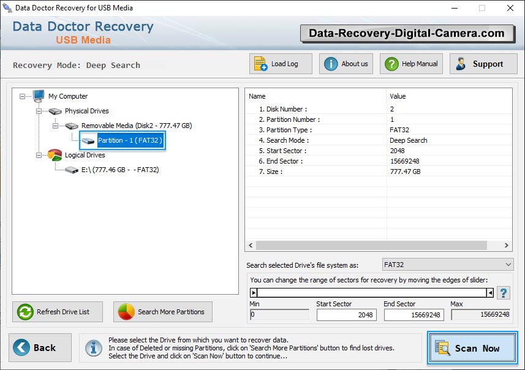Click the left sector slider handle
525x370 pixels.
(x=254, y=293)
